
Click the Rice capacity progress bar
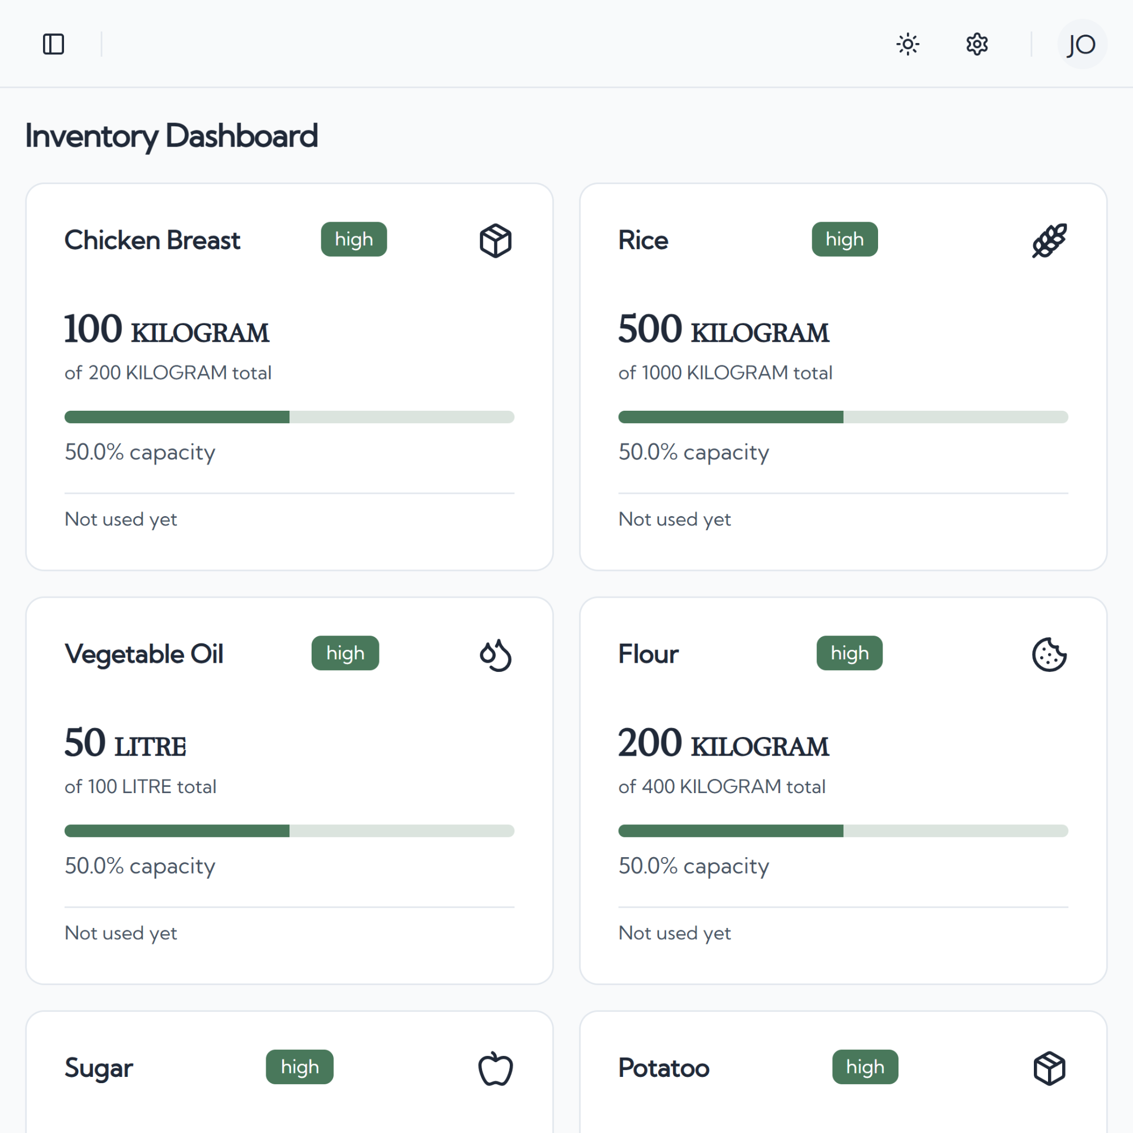point(844,417)
